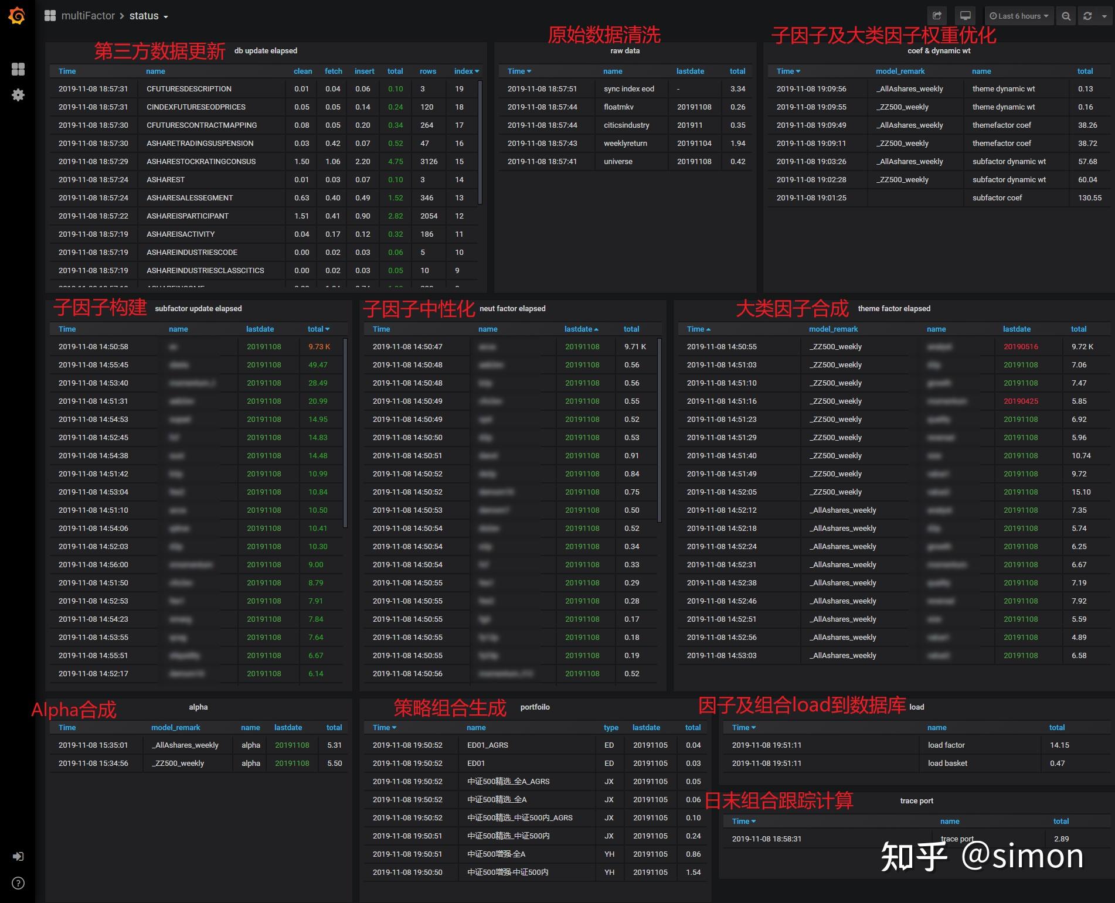Toggle lastdate sort in neut factor elapsed panel
The height and width of the screenshot is (903, 1115).
580,329
